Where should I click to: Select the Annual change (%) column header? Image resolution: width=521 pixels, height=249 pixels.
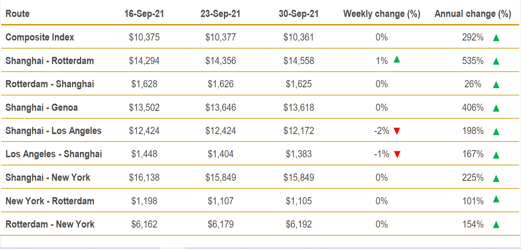pos(473,14)
